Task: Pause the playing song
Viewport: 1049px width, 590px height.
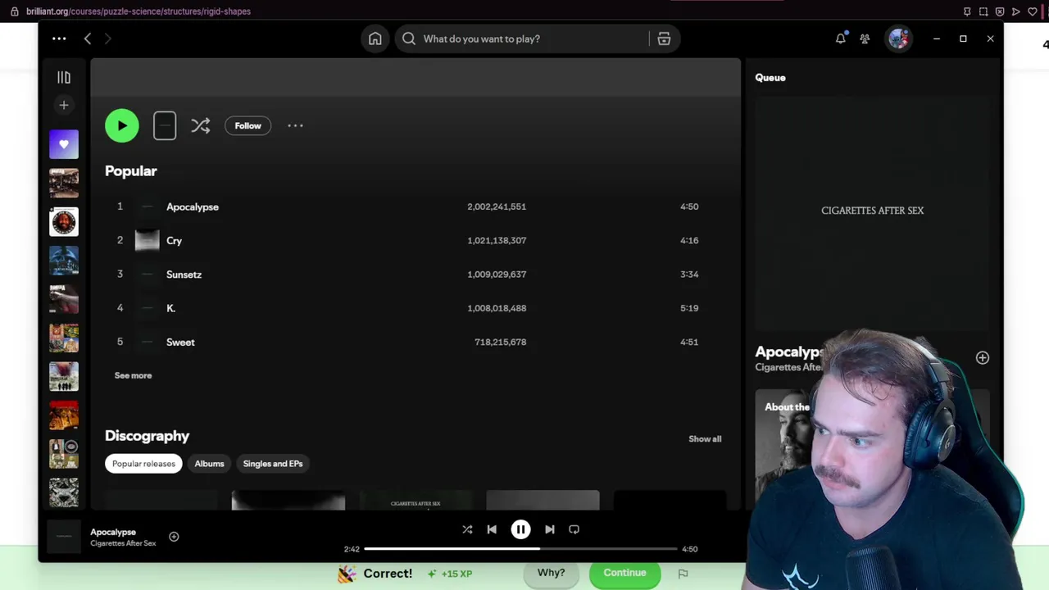Action: pos(520,529)
